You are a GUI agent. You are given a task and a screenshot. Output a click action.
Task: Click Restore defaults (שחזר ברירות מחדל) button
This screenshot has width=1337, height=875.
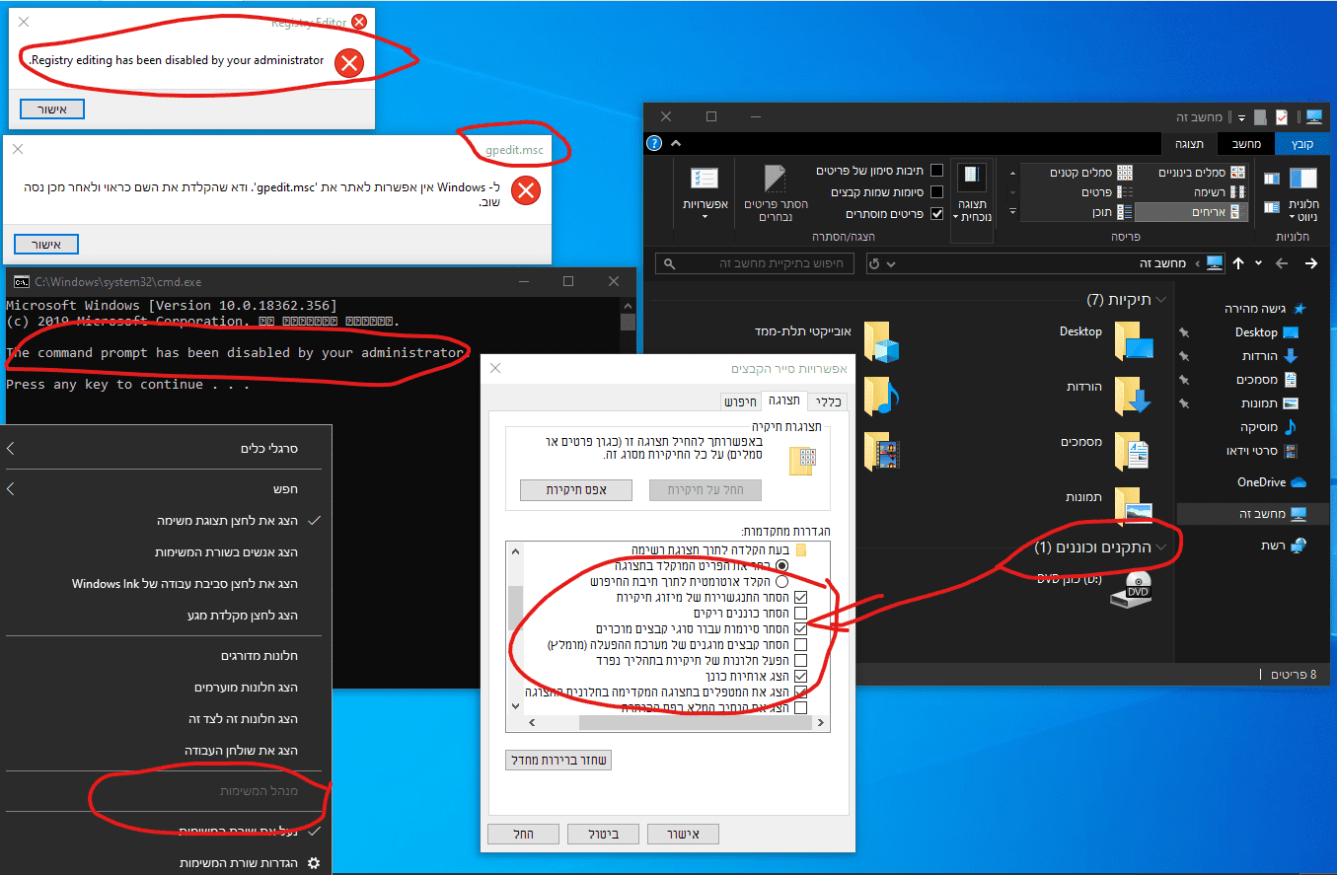[558, 760]
